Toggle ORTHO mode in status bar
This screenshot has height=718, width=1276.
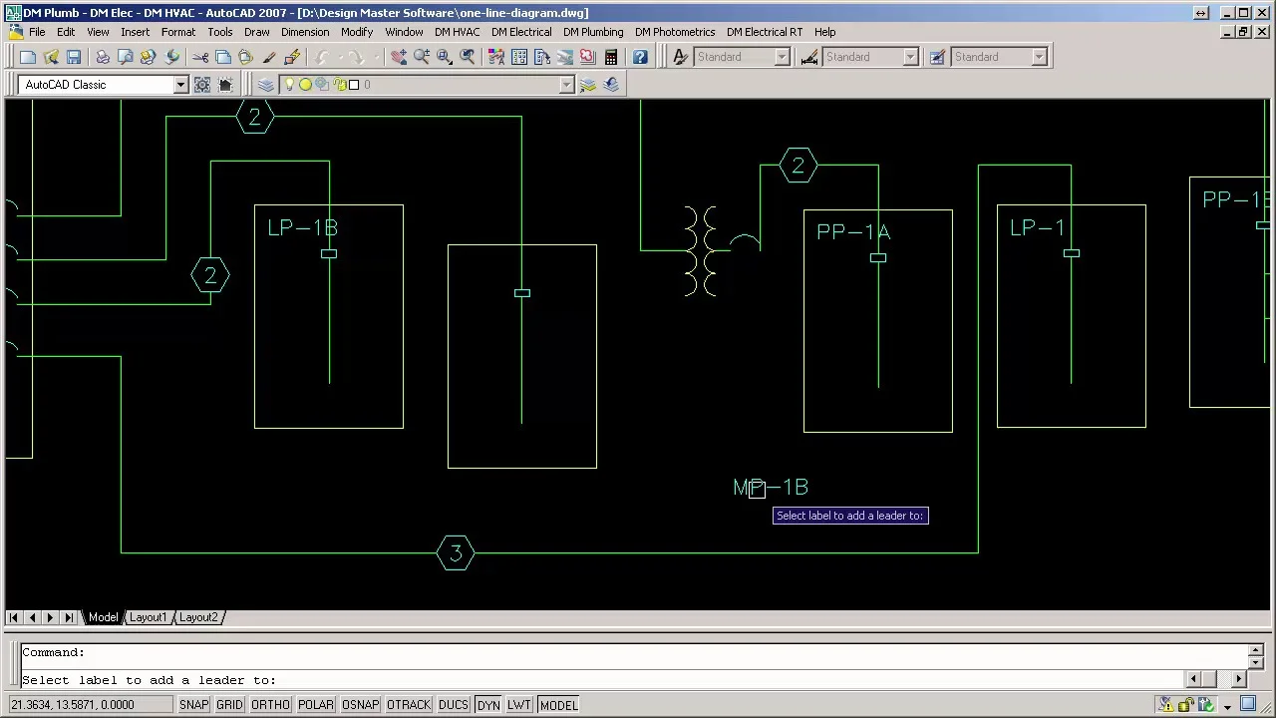point(270,705)
